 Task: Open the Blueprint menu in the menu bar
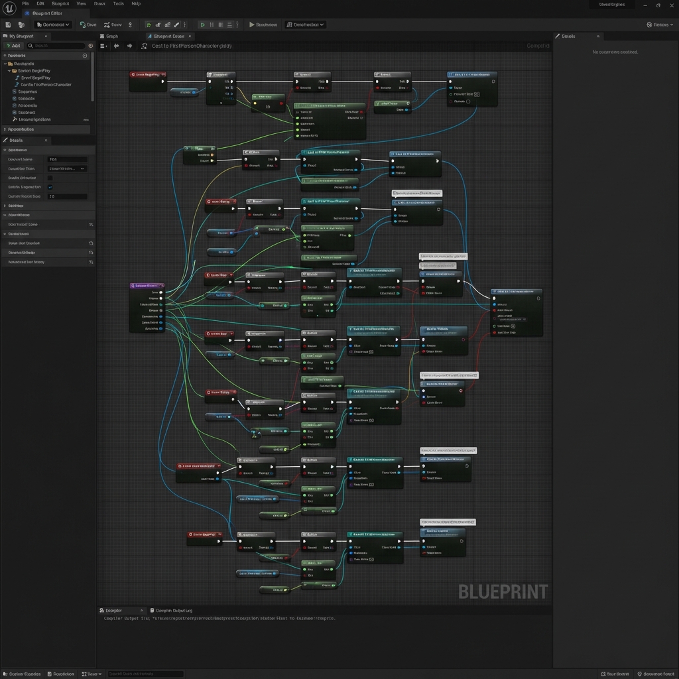coord(60,4)
